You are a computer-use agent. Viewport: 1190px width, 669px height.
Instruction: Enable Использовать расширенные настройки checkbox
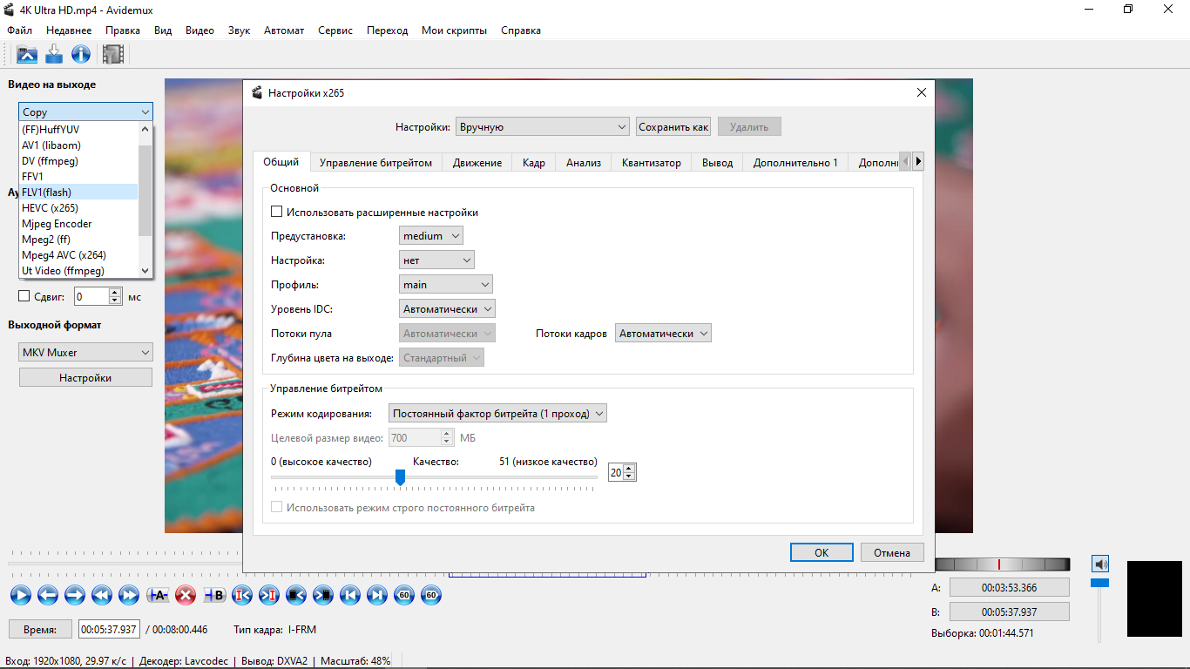[277, 212]
